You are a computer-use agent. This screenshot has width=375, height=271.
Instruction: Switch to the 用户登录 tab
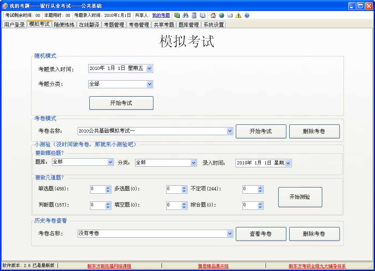[14, 25]
